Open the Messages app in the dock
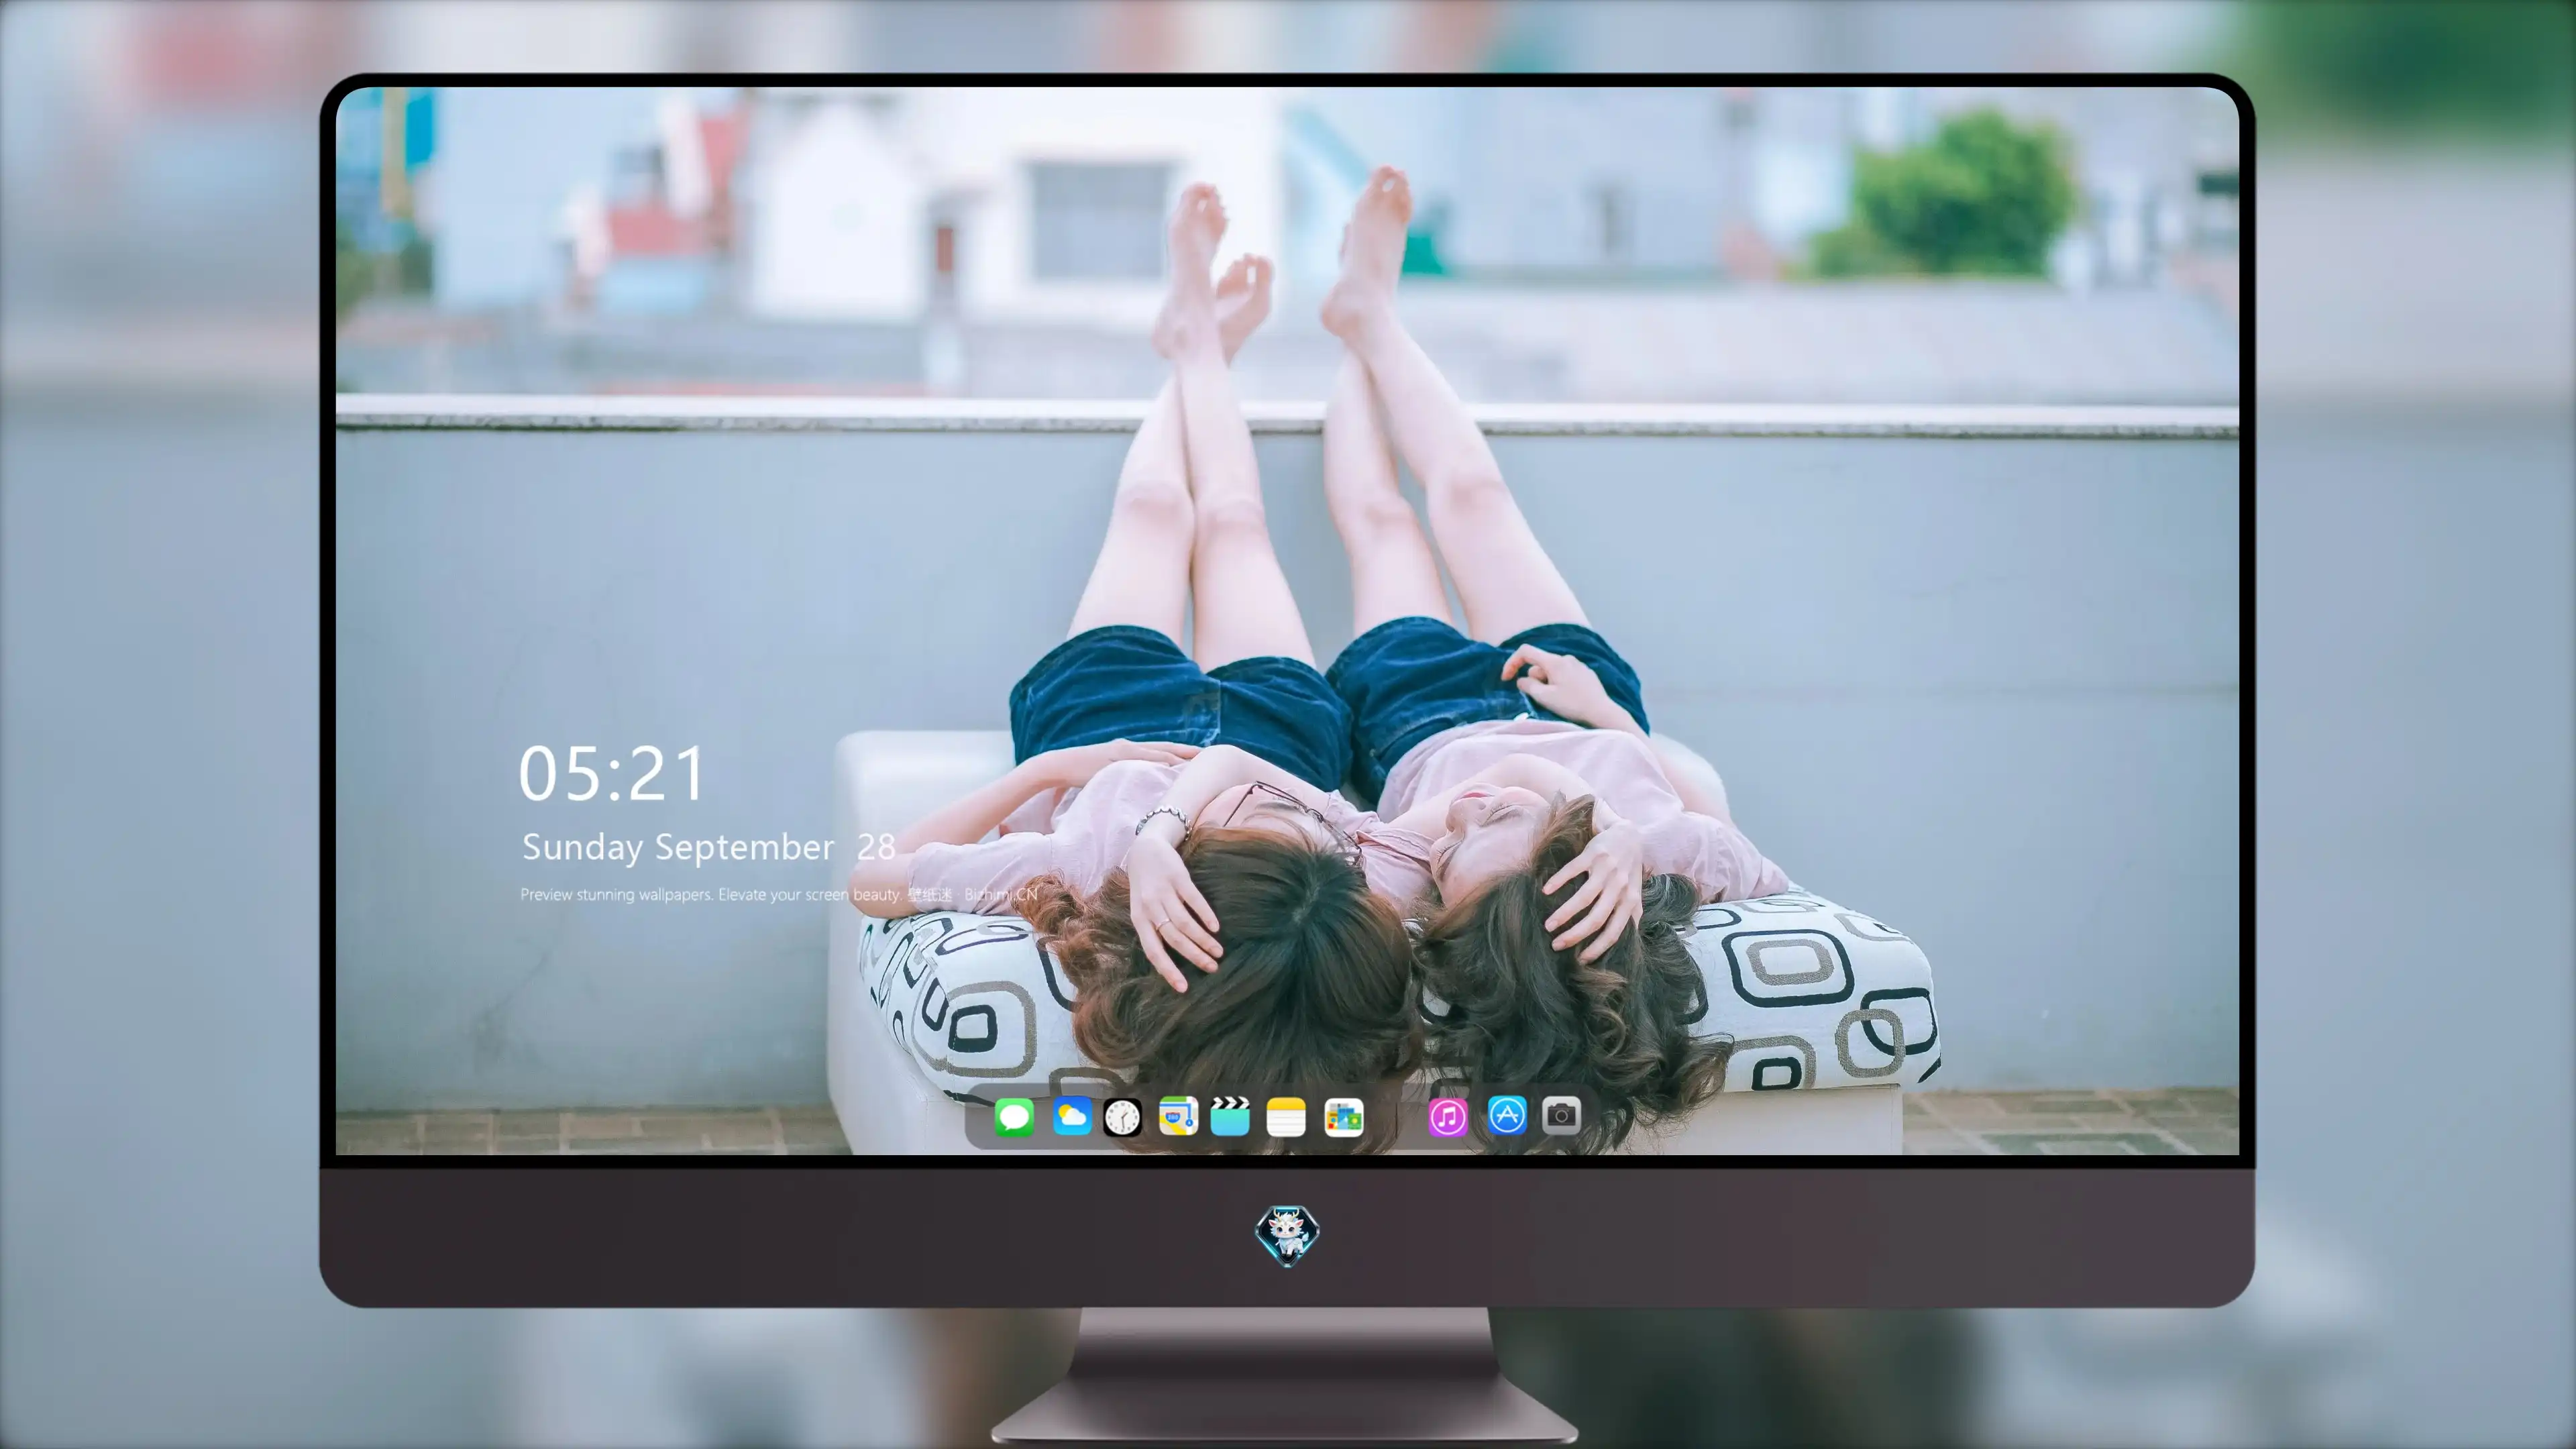This screenshot has width=2576, height=1449. tap(1014, 1117)
